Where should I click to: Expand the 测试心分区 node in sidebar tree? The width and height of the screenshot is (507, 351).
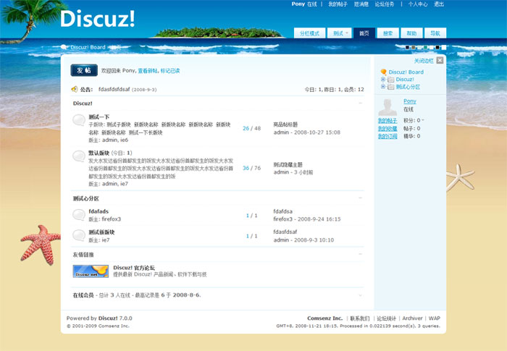click(x=383, y=87)
